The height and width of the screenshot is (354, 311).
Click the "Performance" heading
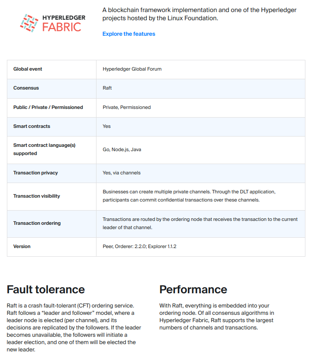click(193, 289)
